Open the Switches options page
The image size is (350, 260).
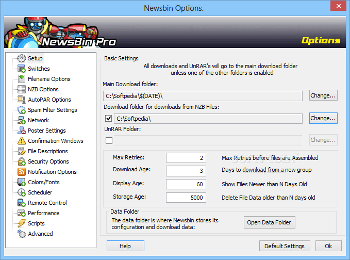(x=39, y=69)
